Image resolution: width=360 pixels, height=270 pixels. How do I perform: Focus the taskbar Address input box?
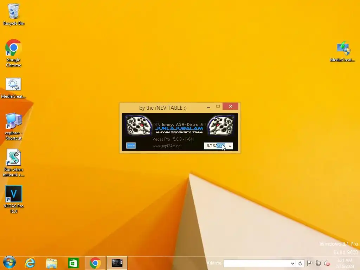click(x=257, y=263)
